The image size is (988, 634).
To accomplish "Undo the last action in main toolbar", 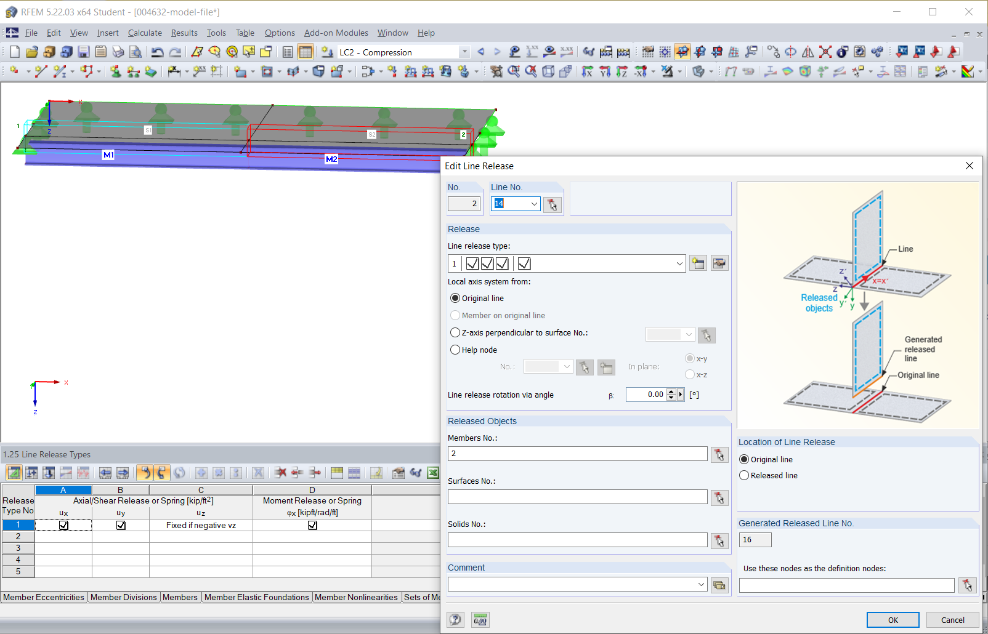I will 158,52.
